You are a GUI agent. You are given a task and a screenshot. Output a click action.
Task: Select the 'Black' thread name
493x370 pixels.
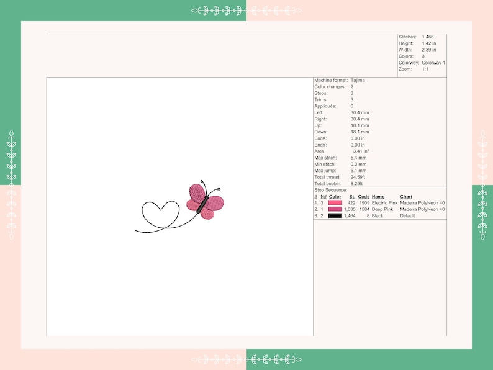point(378,215)
